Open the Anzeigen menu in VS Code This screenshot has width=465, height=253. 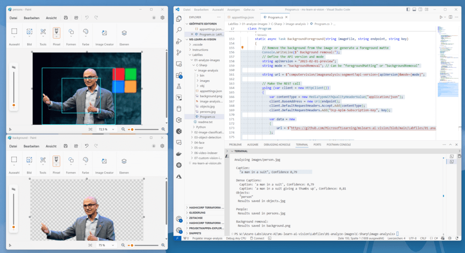point(233,10)
